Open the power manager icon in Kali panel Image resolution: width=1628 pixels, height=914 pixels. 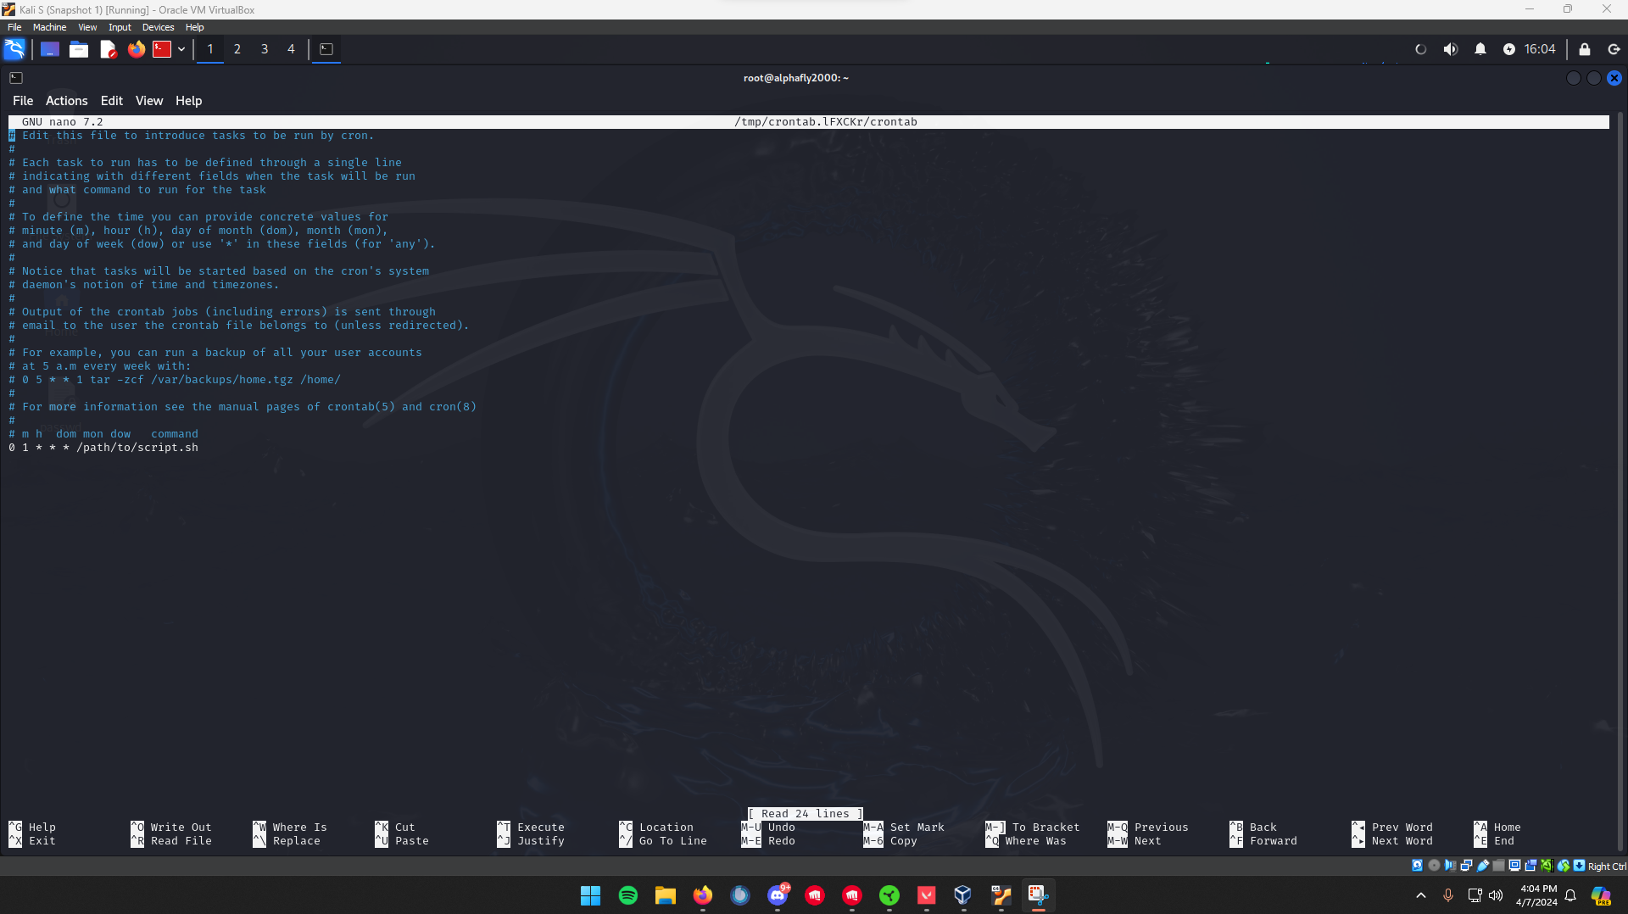click(x=1509, y=49)
